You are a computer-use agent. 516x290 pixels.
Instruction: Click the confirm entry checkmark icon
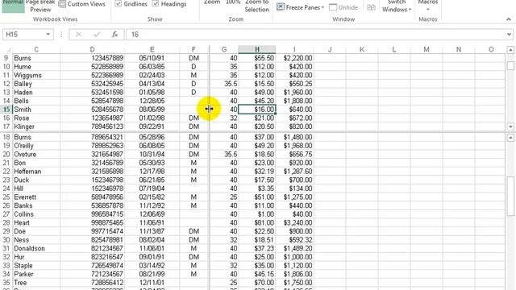tap(97, 34)
